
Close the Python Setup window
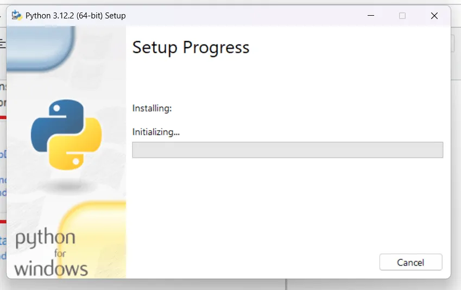434,16
